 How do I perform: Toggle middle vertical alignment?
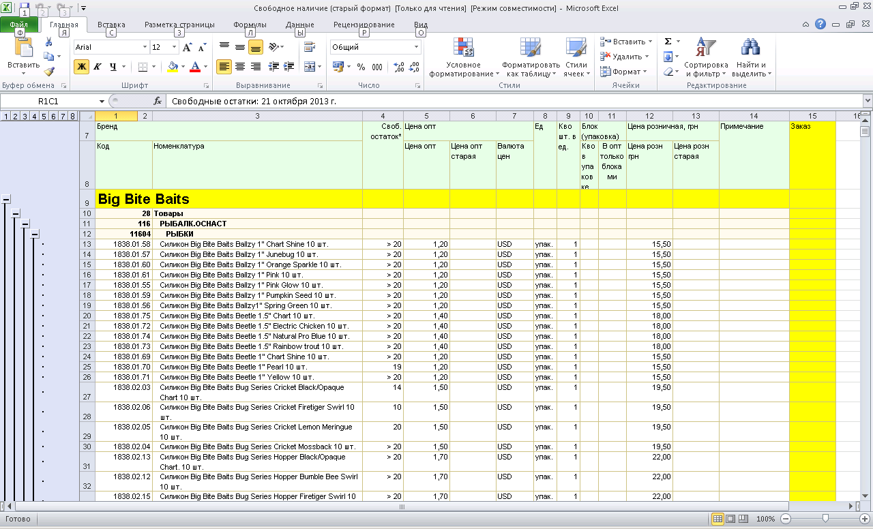point(240,47)
